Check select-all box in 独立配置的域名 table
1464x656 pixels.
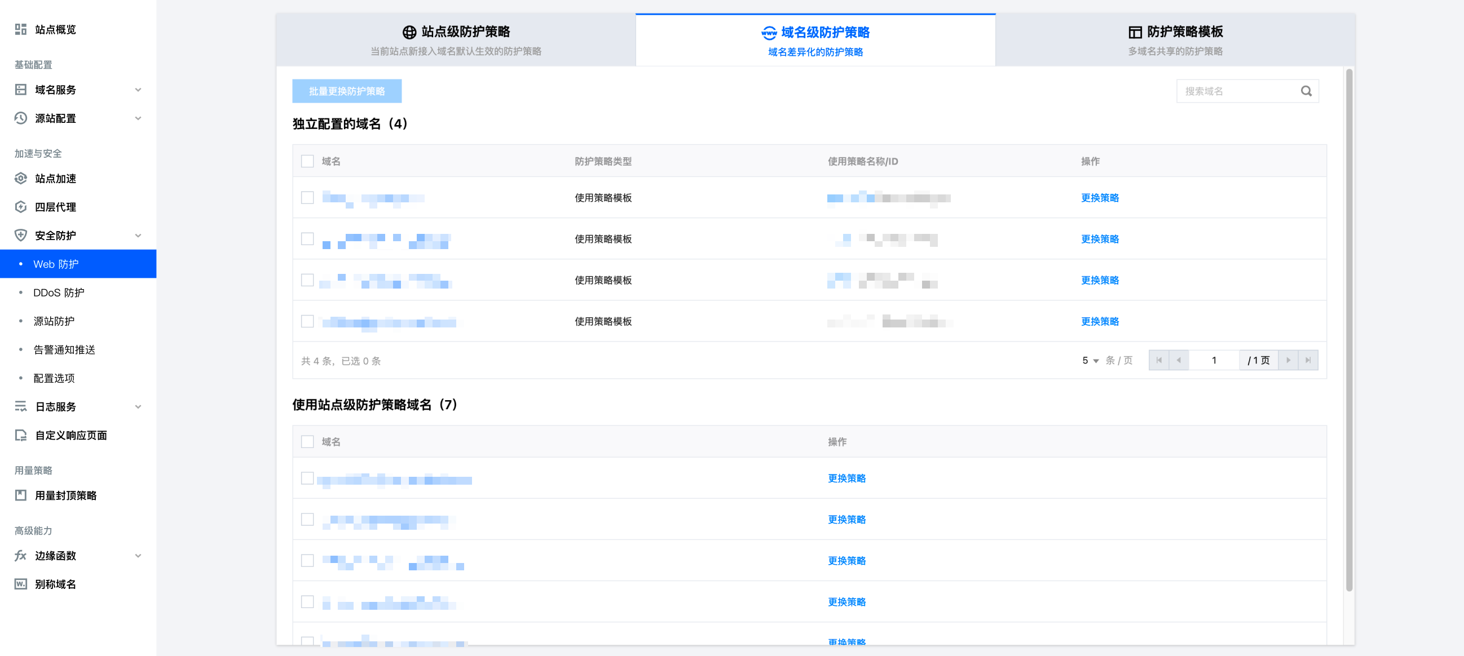pyautogui.click(x=307, y=161)
